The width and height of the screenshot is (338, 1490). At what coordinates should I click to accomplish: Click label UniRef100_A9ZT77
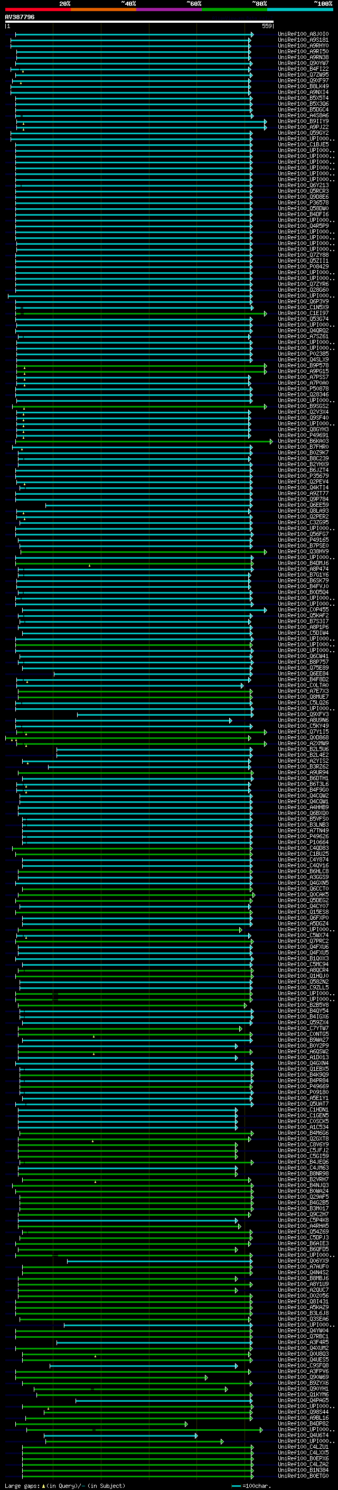pos(303,493)
